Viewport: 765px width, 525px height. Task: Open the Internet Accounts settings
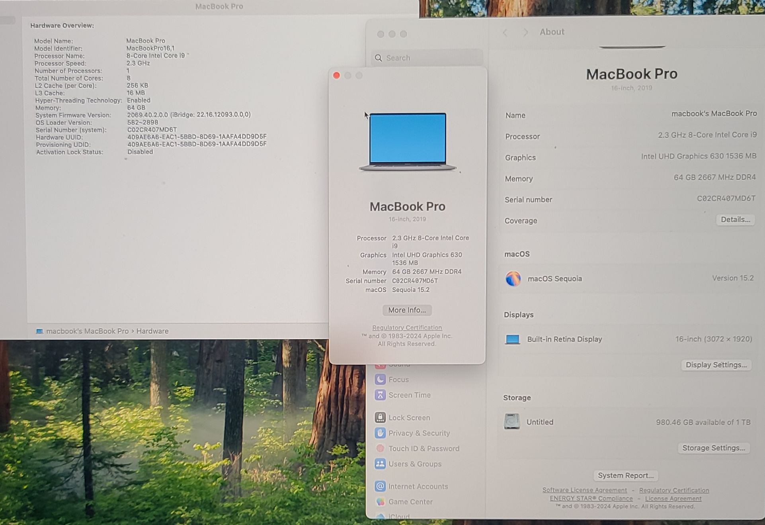tap(418, 486)
